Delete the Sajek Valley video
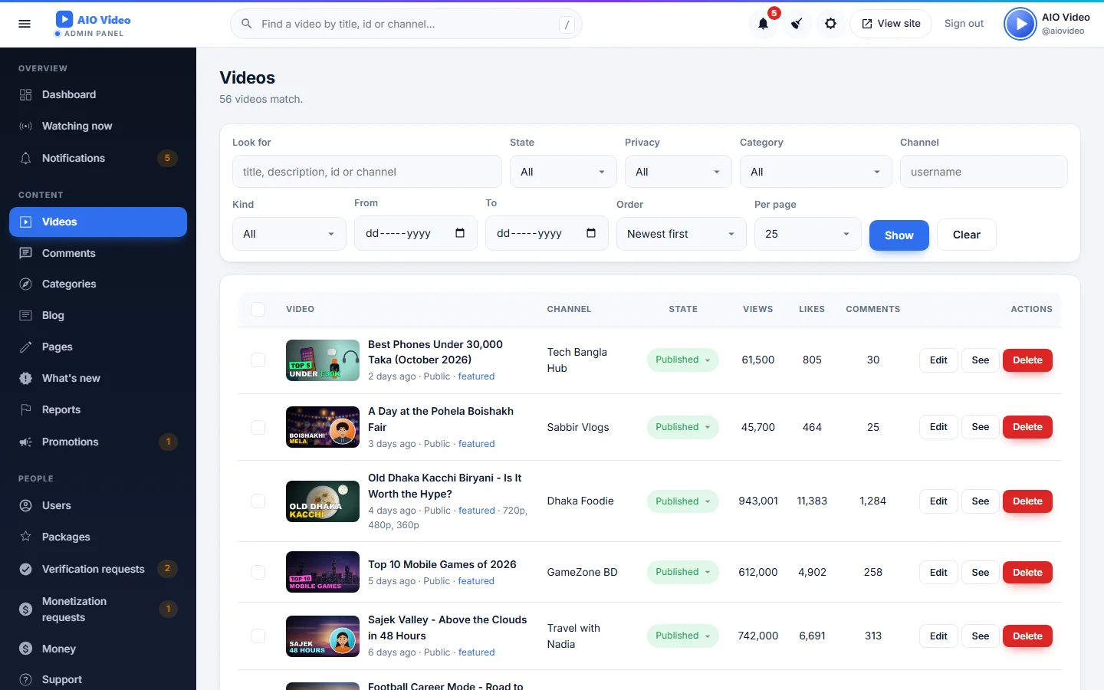 point(1027,636)
